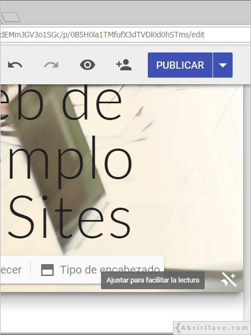Open the add editors person icon
The image size is (251, 335).
point(124,65)
